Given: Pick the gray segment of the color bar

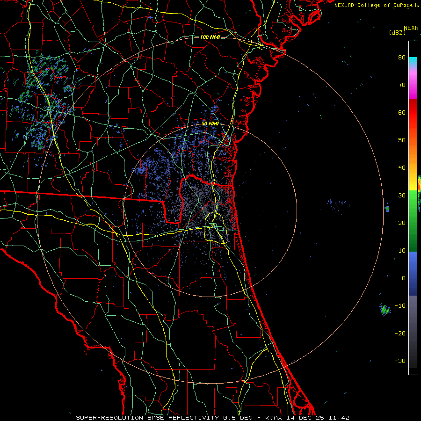Looking at the screenshot, I should [413, 332].
